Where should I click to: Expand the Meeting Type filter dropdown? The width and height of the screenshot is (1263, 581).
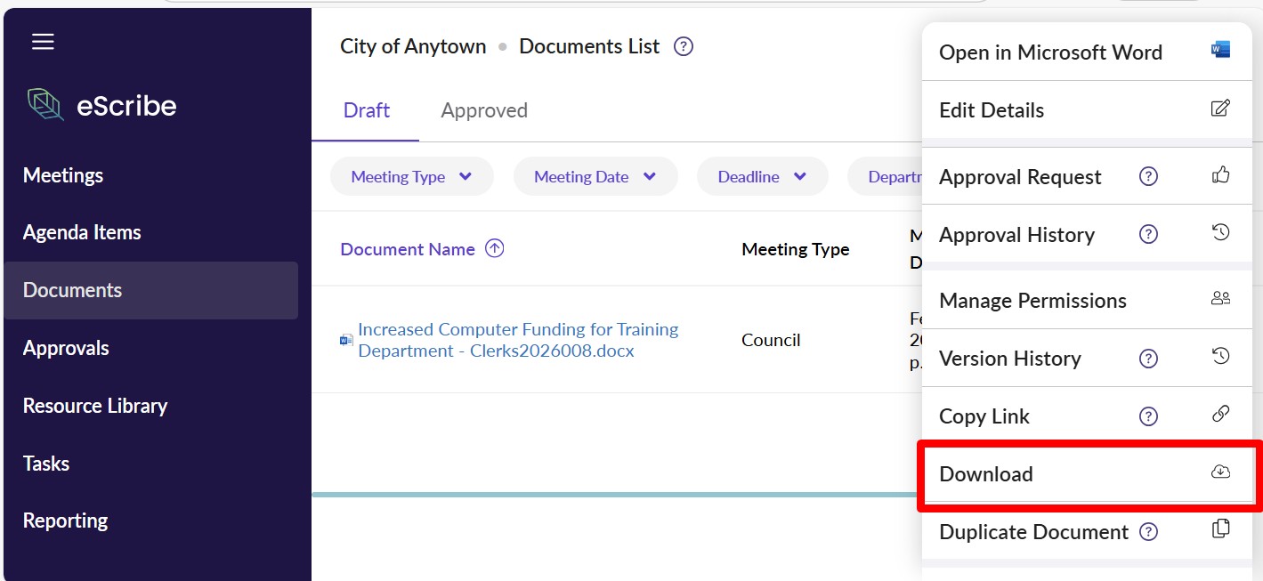[411, 177]
